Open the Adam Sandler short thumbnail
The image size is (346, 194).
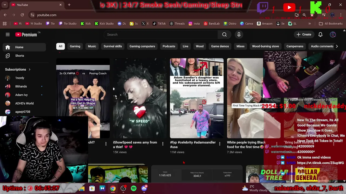[x=197, y=98]
